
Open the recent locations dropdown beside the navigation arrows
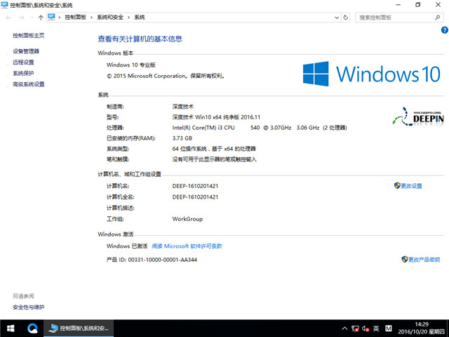[31, 17]
